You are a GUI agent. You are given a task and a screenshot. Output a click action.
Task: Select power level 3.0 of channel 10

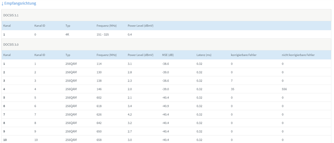[130, 140]
